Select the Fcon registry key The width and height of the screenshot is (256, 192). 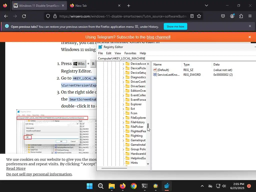[x=134, y=113]
